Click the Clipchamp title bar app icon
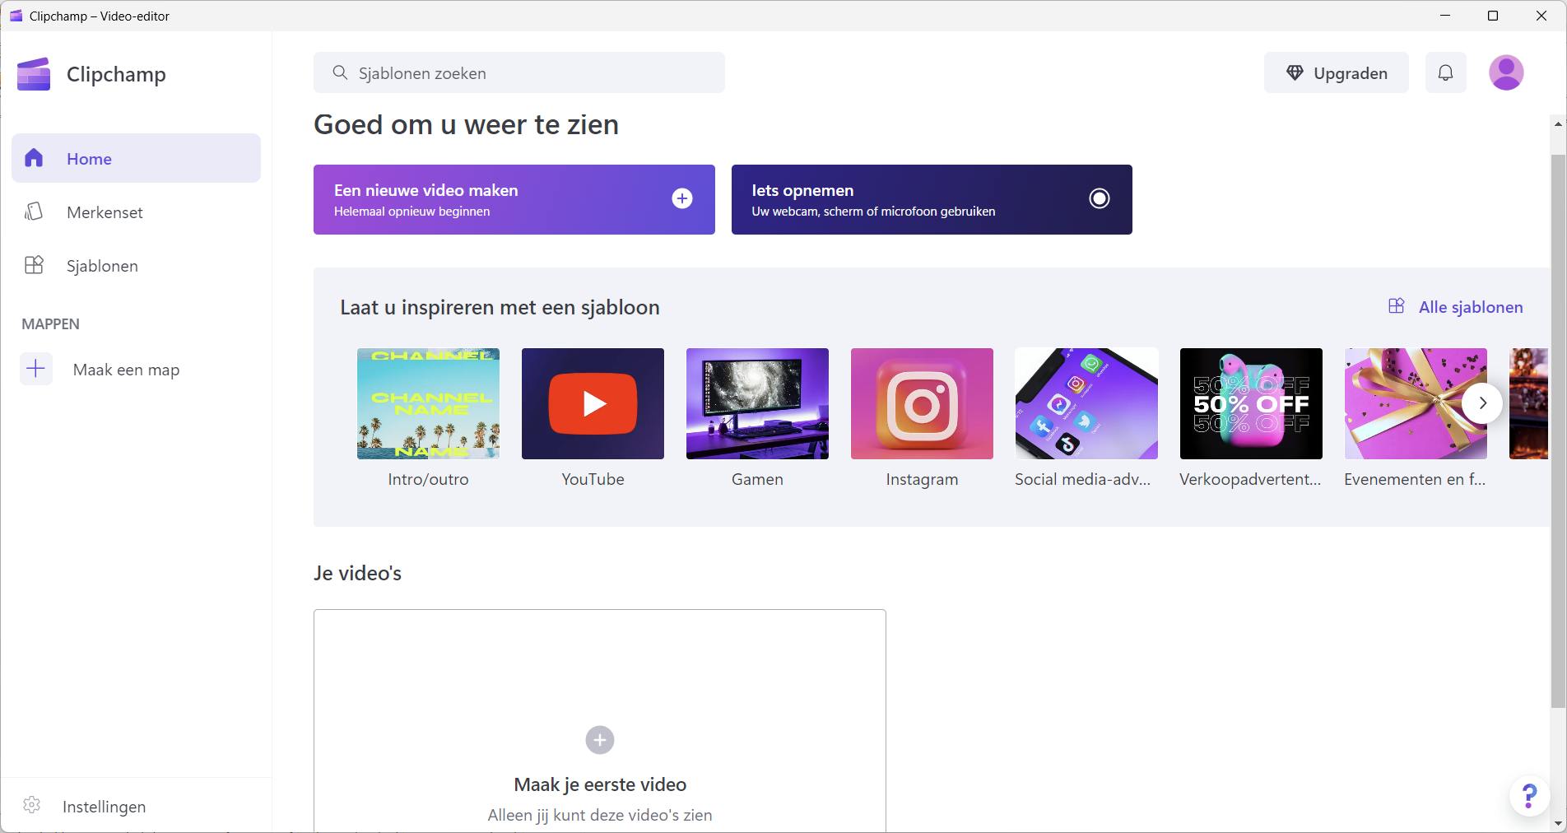This screenshot has height=833, width=1567. pos(16,16)
